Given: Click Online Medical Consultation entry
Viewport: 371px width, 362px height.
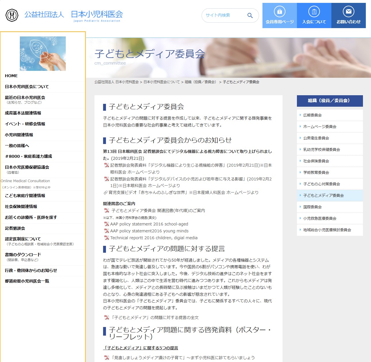Looking at the screenshot, I should [25, 181].
